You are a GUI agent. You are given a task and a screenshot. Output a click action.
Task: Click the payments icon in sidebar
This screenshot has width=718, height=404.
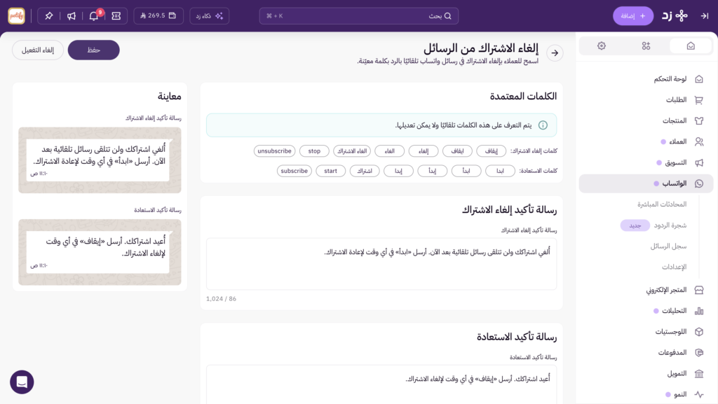699,352
